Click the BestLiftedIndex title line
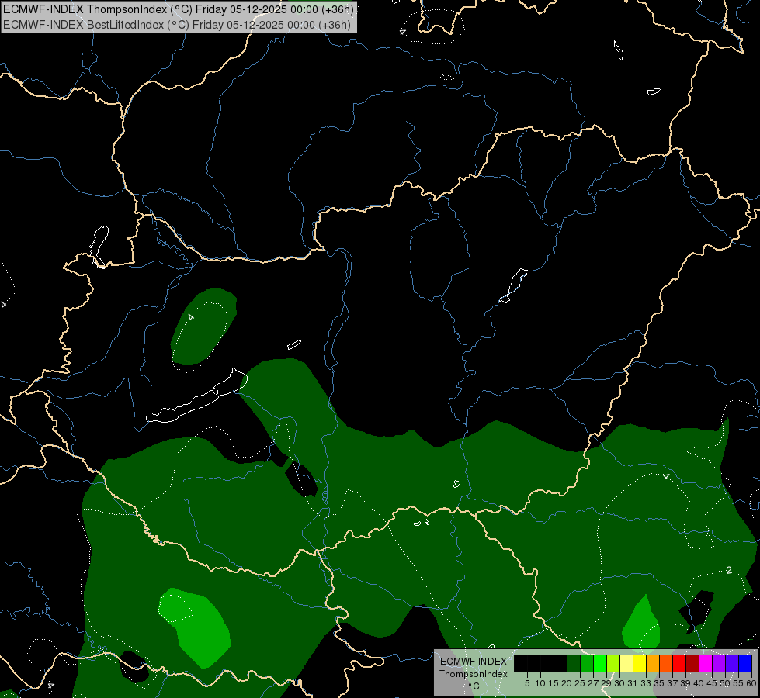This screenshot has width=760, height=698. point(177,25)
